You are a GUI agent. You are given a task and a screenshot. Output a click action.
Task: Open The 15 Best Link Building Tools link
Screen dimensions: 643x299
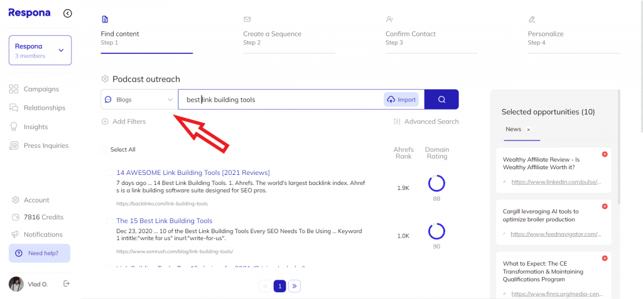(x=164, y=221)
